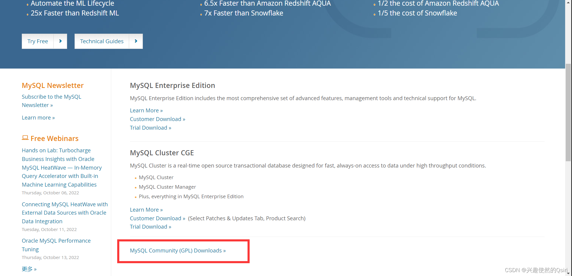Click '6.5x Faster than Amazon Redshift AQUA' text
Viewport: 572px width, 276px height.
pyautogui.click(x=268, y=4)
